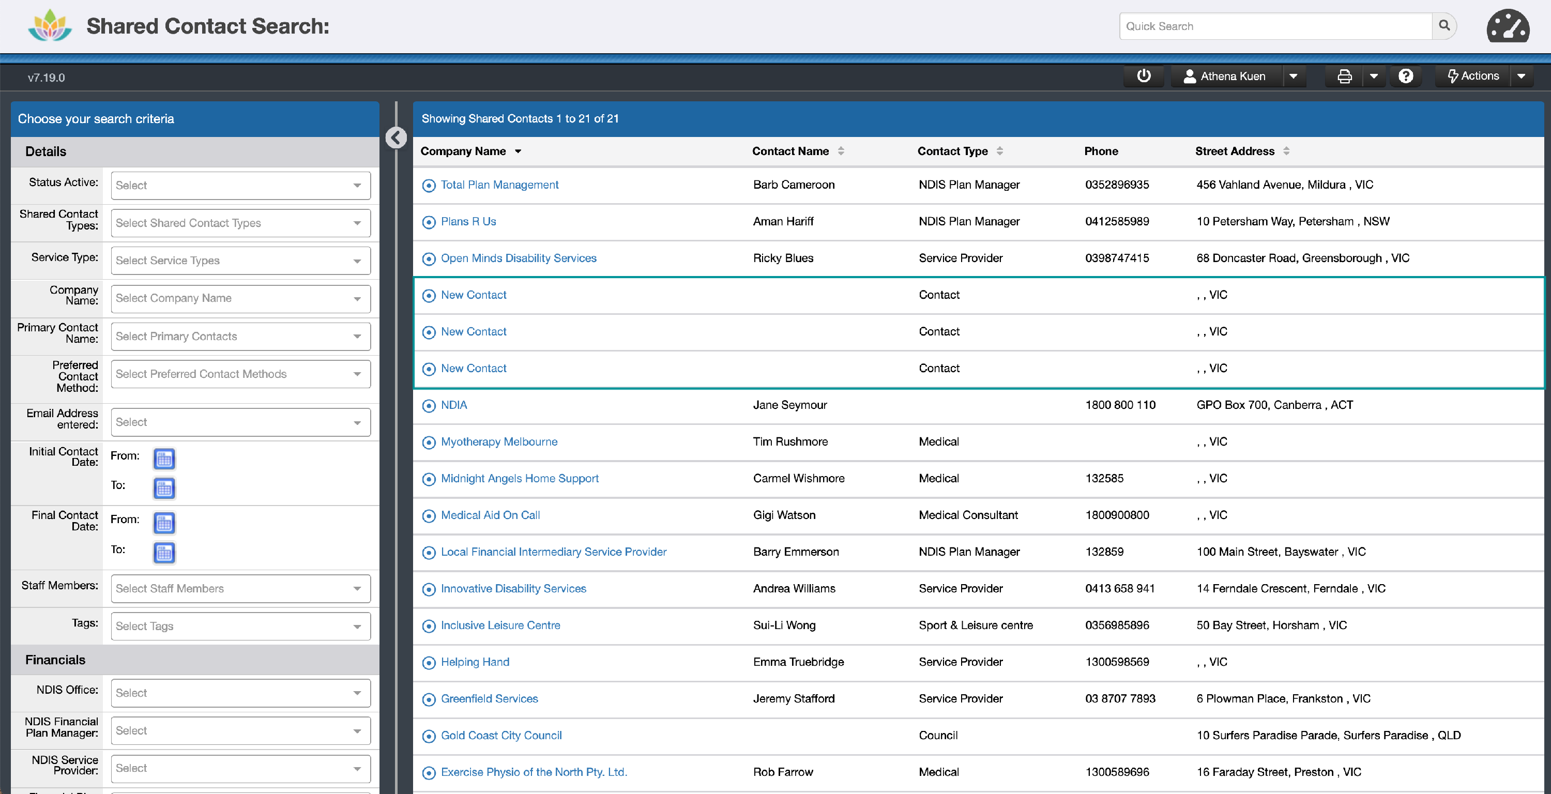Open the dashboard speedometer icon
Viewport: 1551px width, 794px height.
[1508, 26]
